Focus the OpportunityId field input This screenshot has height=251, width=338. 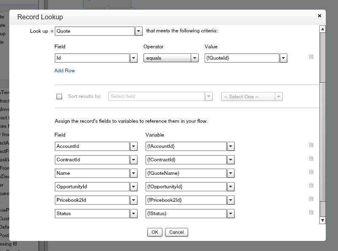pos(92,187)
